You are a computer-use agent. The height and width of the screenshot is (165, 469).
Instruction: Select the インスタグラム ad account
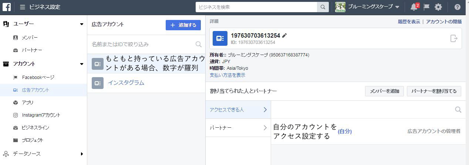coord(126,83)
